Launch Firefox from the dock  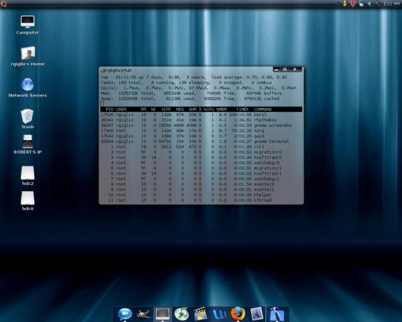coord(238,313)
